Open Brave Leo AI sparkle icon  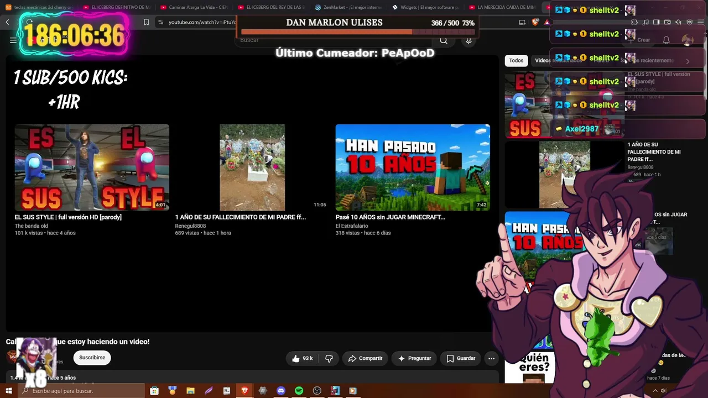click(679, 22)
